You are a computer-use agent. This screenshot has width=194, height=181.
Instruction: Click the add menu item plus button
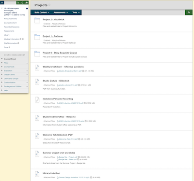click(2, 2)
